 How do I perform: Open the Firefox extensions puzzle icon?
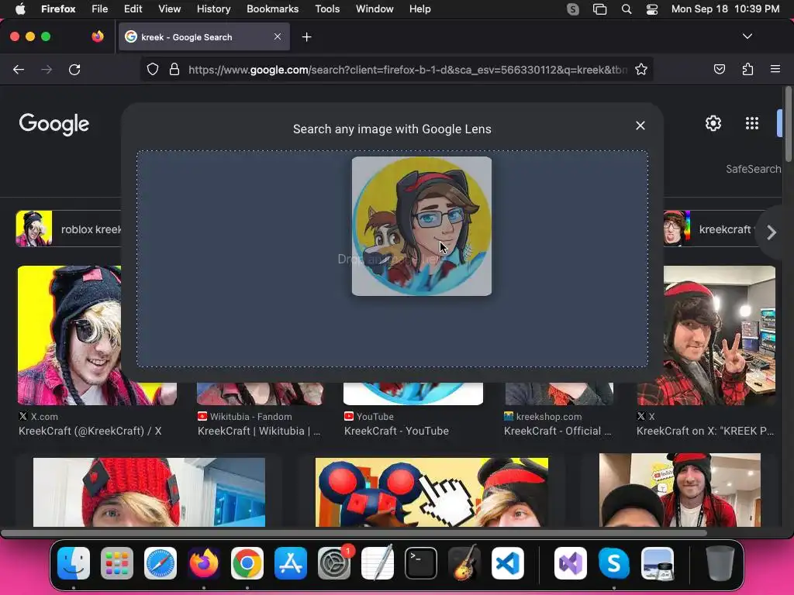[x=747, y=69]
